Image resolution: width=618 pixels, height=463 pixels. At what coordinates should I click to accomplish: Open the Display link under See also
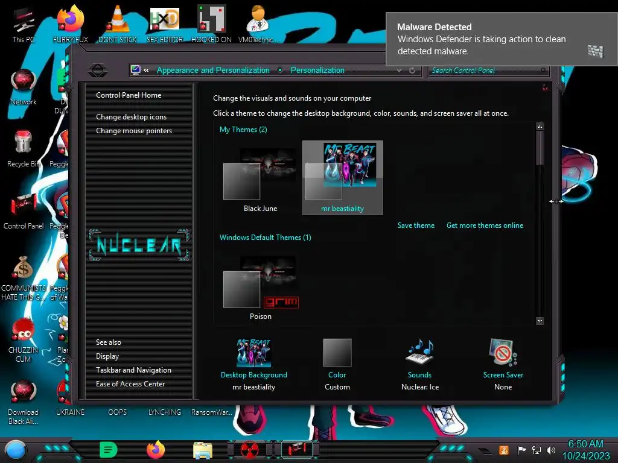coord(107,356)
